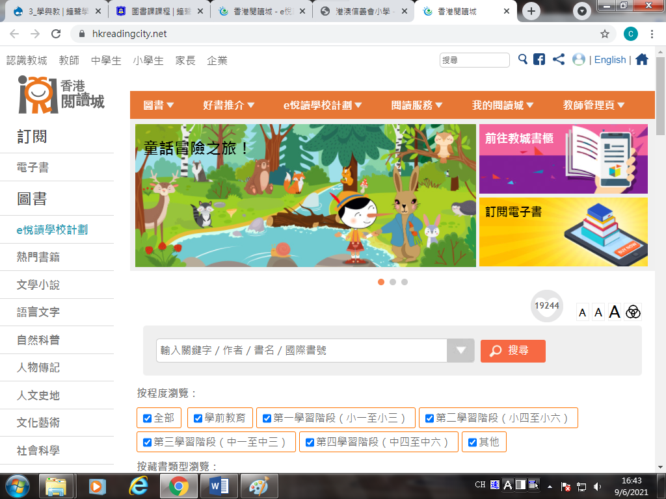Open a new browser tab

[531, 11]
